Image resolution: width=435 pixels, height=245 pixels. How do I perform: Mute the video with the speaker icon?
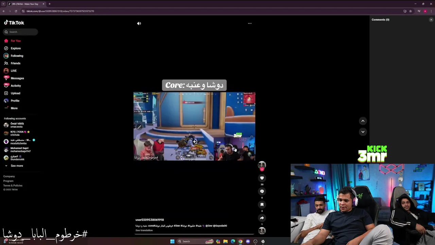(x=139, y=23)
